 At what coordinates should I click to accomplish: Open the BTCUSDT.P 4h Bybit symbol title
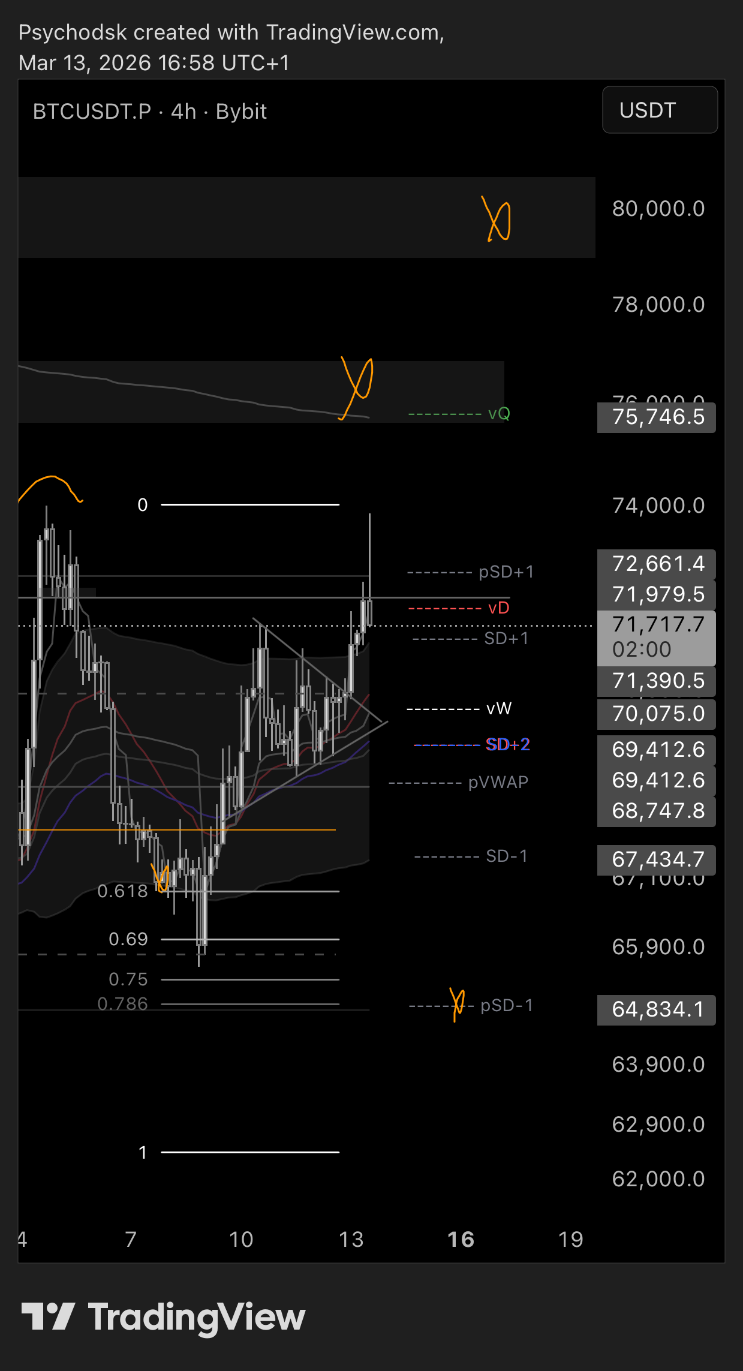coord(149,112)
